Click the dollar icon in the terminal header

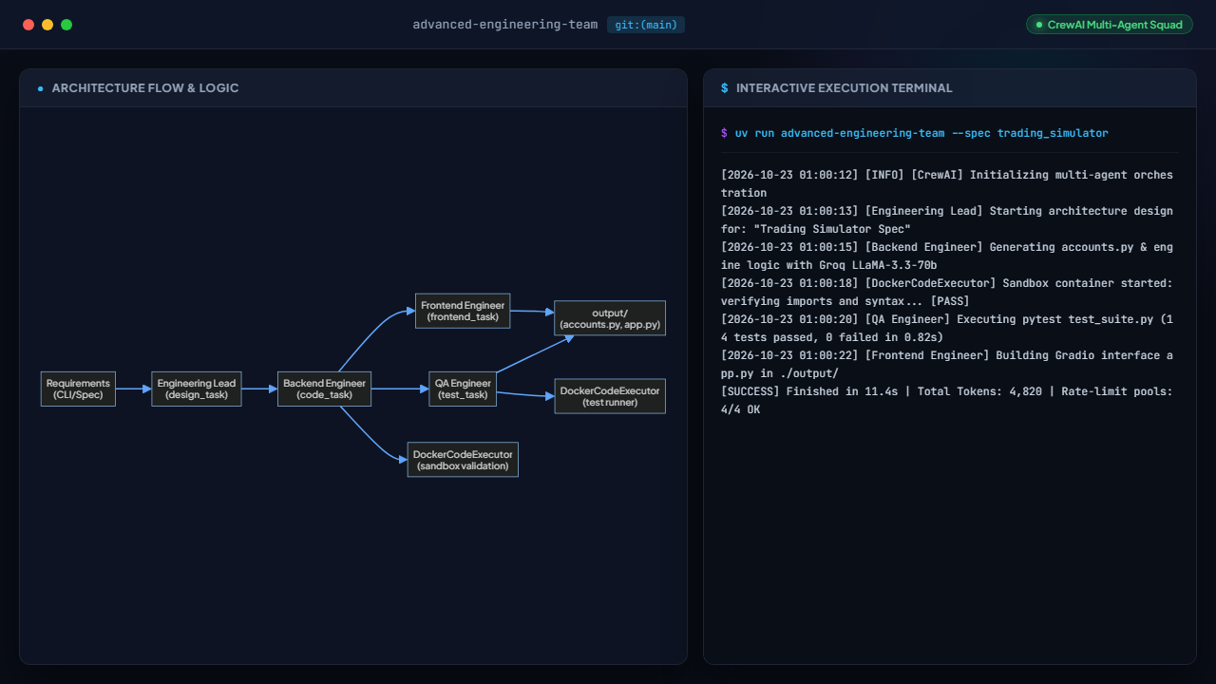click(725, 88)
